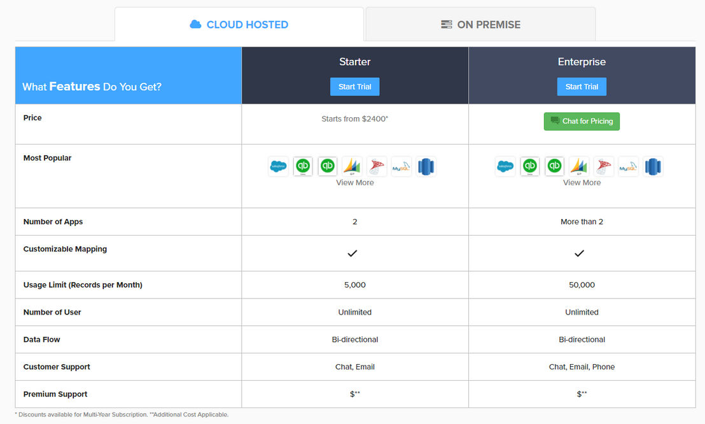Click the MySQL icon in Enterprise column
Viewport: 705px width, 424px height.
[628, 167]
